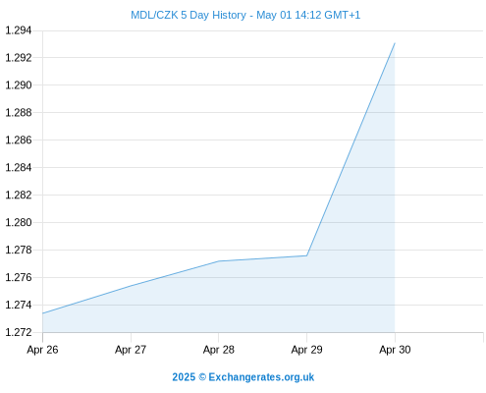Click the 1.292 y-axis value

(x=19, y=58)
